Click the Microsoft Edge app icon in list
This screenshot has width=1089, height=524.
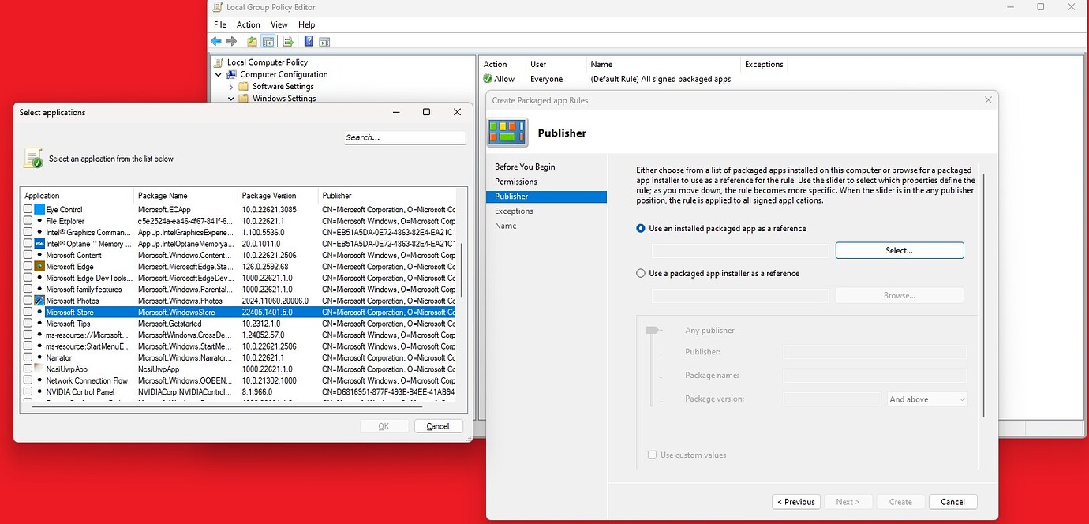pyautogui.click(x=39, y=267)
